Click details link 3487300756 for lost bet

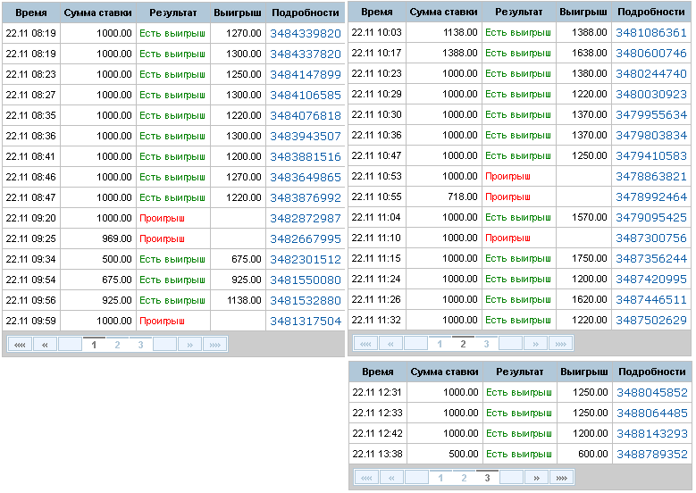click(651, 238)
